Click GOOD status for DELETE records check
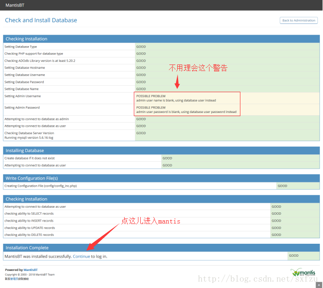Screen dimensions: 323x288 pos(276,235)
